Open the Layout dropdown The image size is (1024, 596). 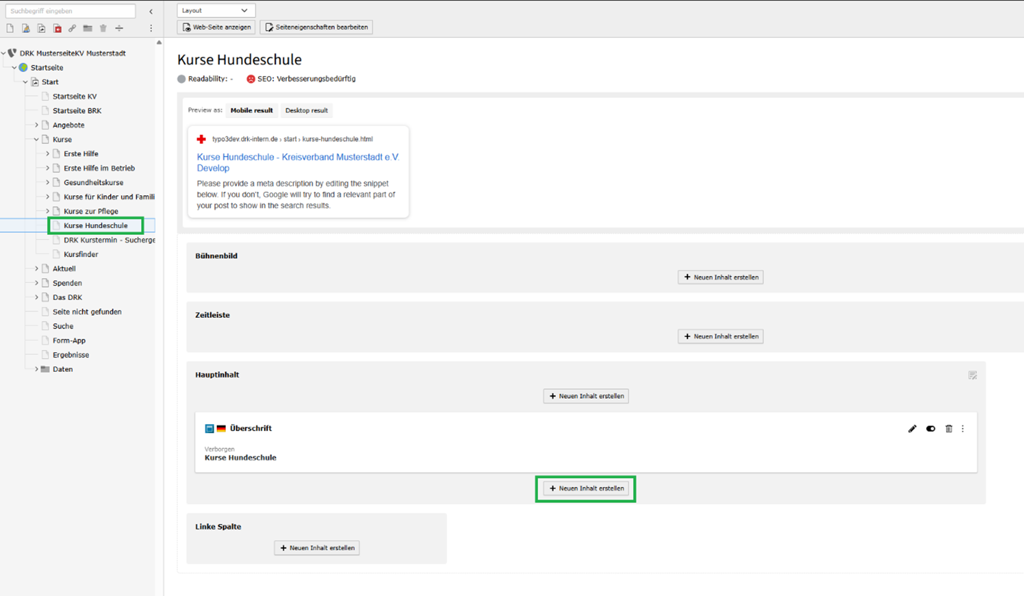pos(216,10)
